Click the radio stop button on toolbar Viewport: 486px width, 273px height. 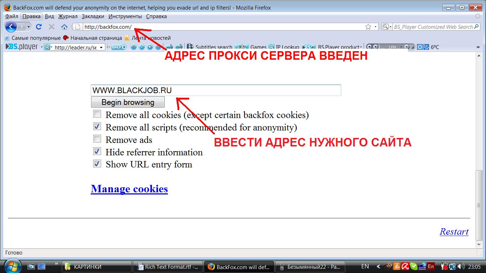click(x=369, y=47)
